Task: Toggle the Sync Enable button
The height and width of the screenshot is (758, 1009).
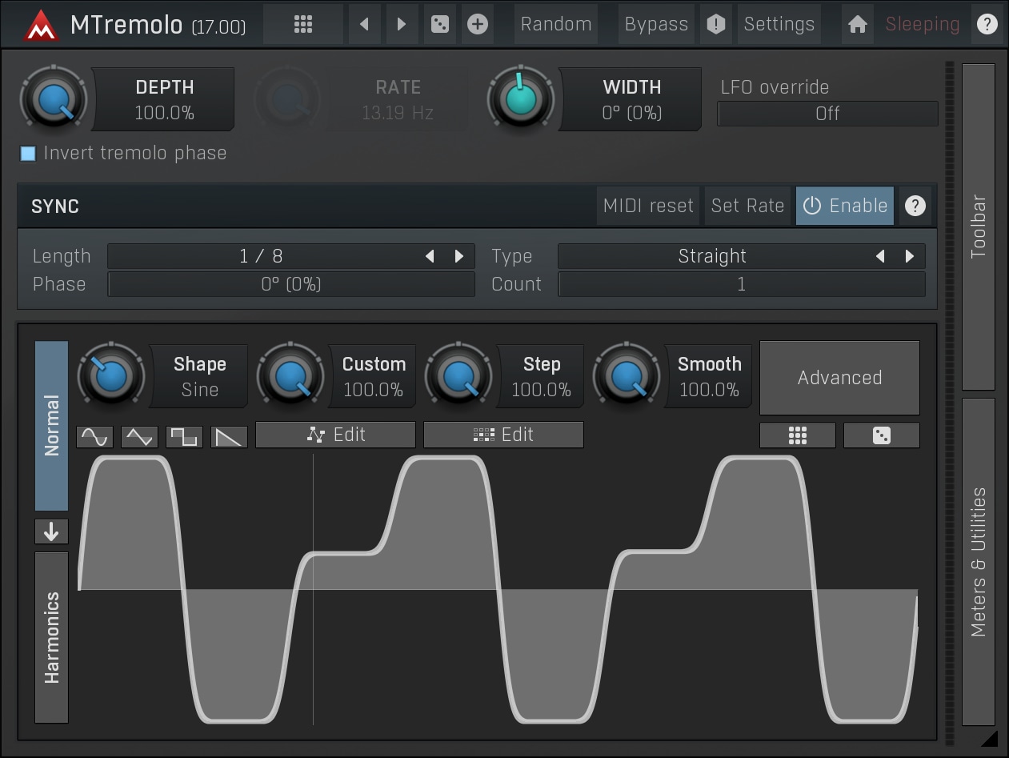Action: [x=844, y=206]
